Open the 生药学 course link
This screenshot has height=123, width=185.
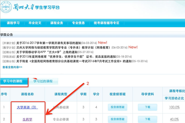point(27,119)
